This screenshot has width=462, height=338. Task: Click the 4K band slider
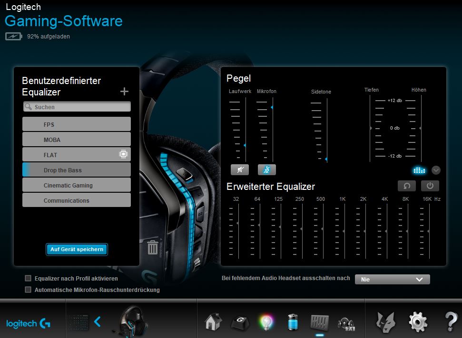point(386,231)
